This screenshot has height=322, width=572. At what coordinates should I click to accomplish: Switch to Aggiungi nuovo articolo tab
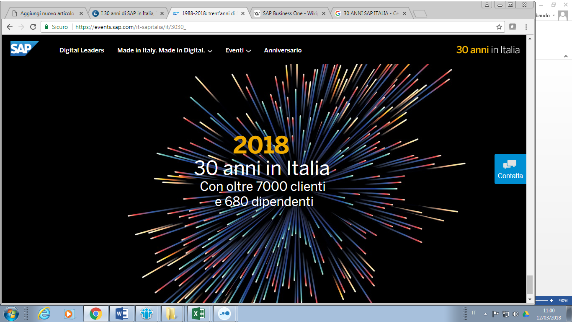(47, 13)
